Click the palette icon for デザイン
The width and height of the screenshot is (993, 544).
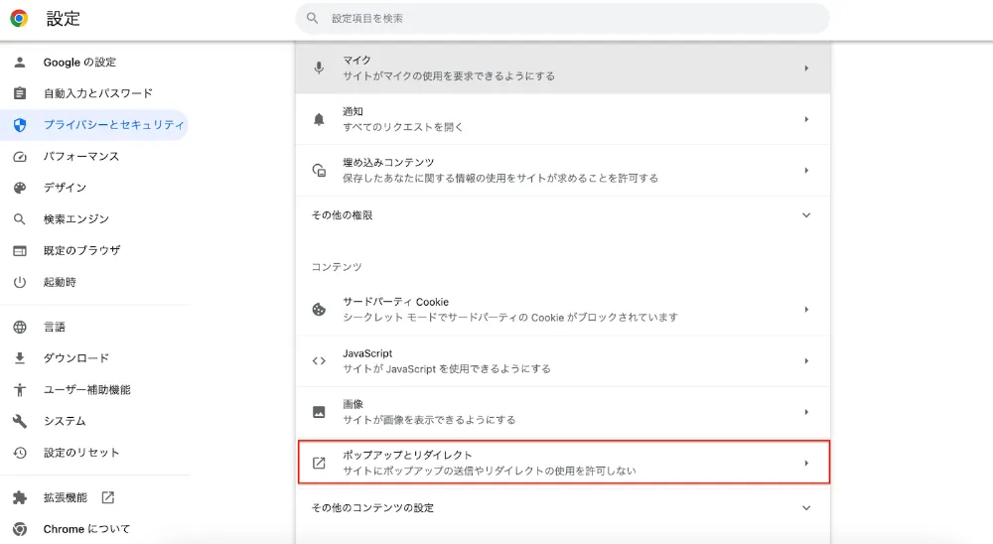click(x=20, y=188)
